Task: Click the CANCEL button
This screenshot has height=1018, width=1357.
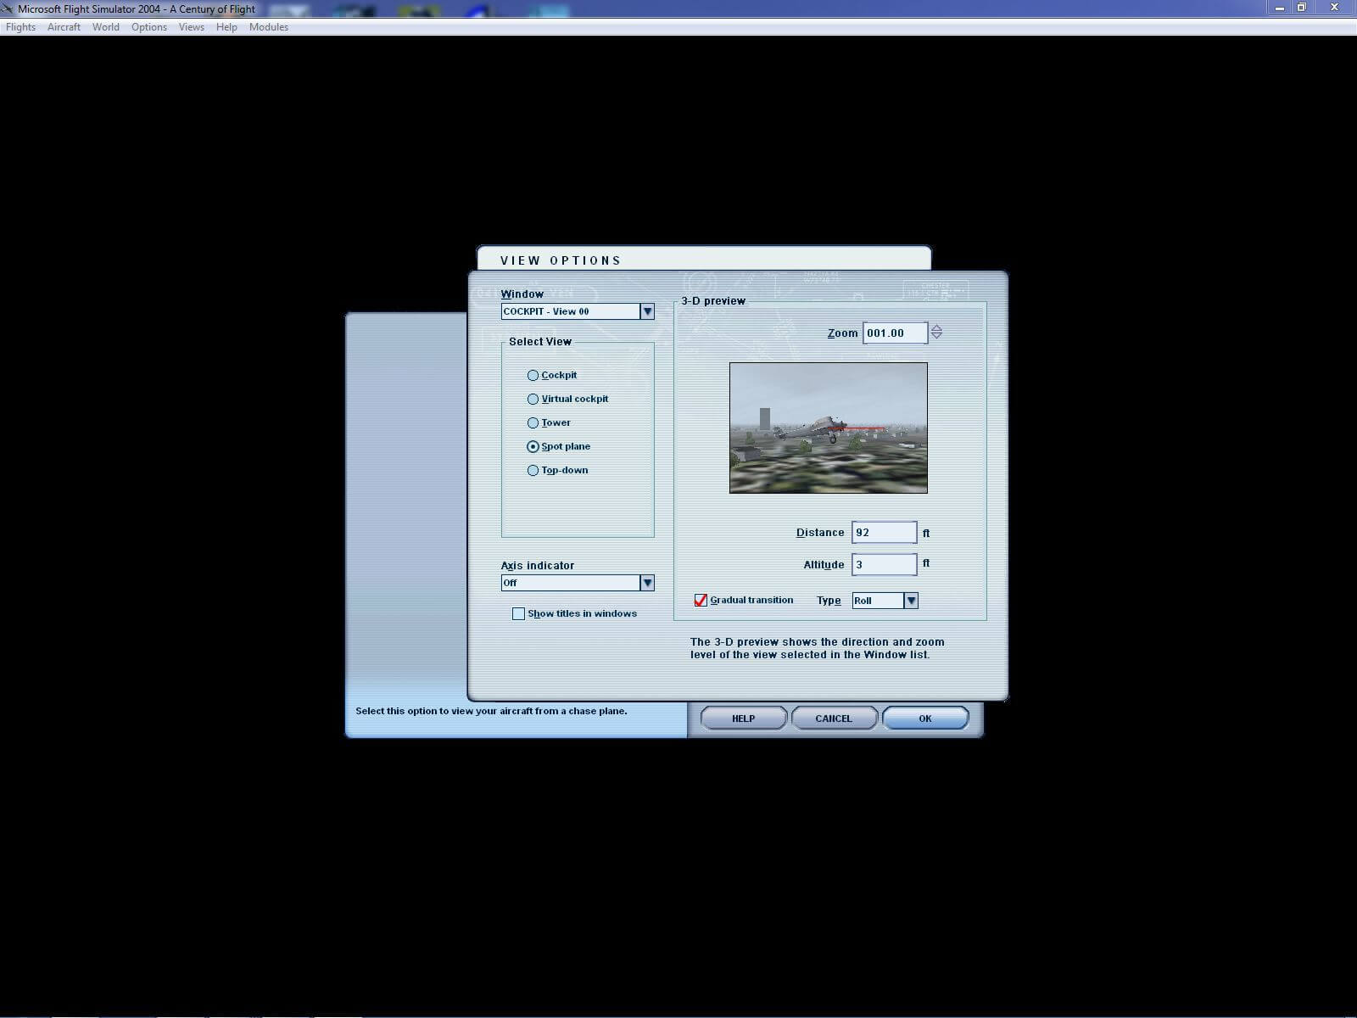Action: [834, 719]
